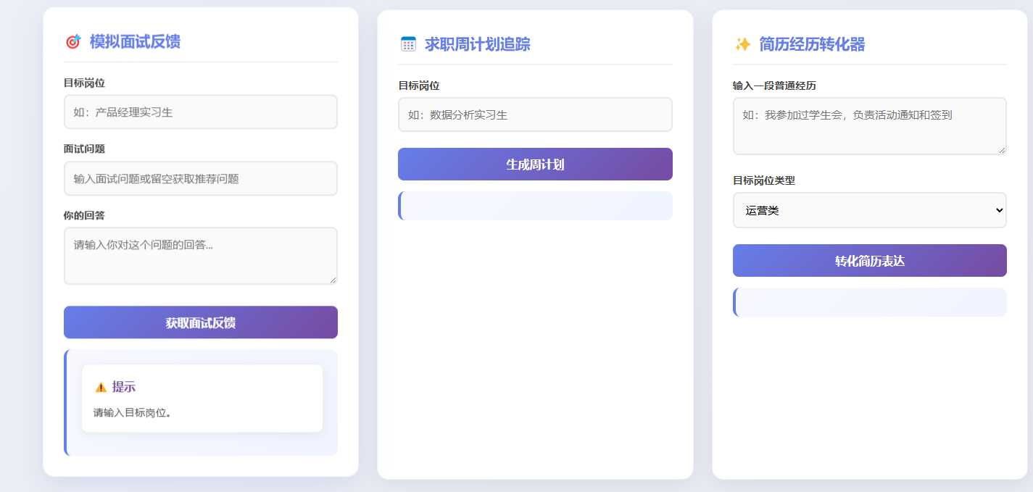Click the target icon beside 模拟面试反馈

pyautogui.click(x=73, y=42)
